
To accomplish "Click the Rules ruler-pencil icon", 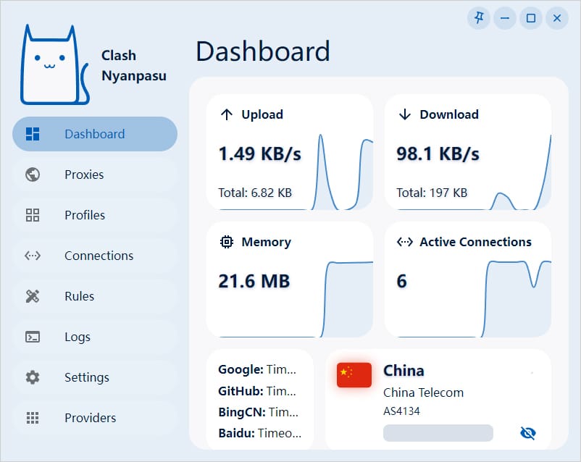I will 33,296.
